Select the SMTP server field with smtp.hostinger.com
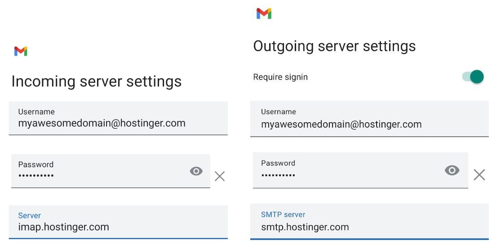Viewport: 501px width, 249px height. pyautogui.click(x=369, y=222)
